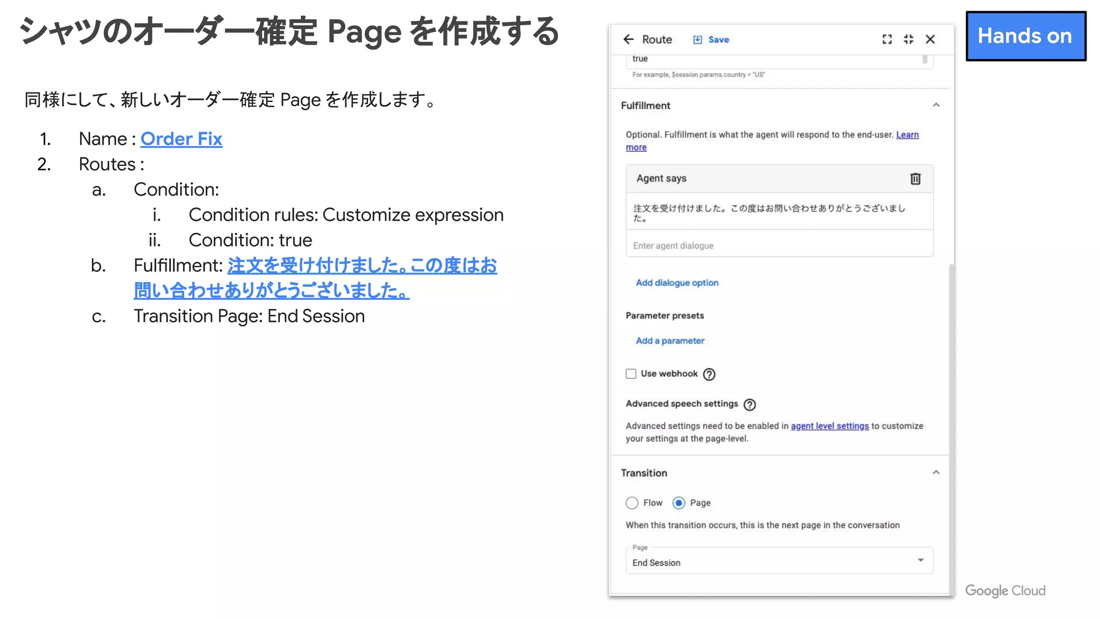Click the Hands on badge
This screenshot has height=619, width=1100.
1025,36
